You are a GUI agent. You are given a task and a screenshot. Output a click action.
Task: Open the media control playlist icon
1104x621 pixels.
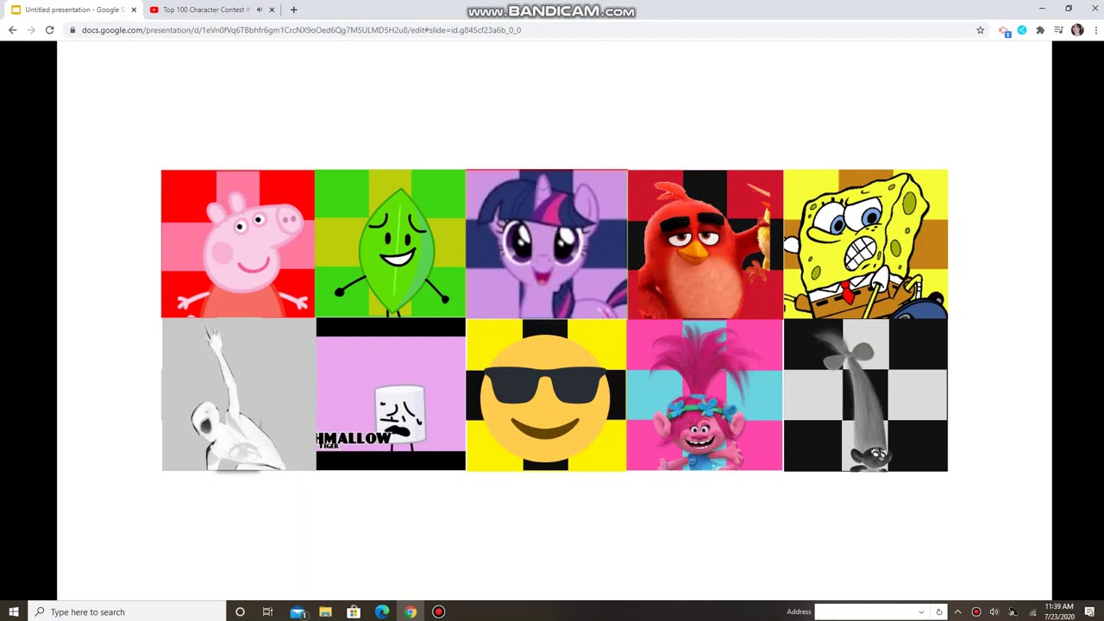pyautogui.click(x=1058, y=30)
